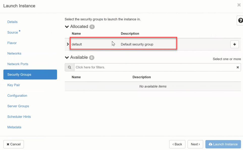Open the Key Pair step
Viewport: 243px width, 150px height.
[14, 85]
